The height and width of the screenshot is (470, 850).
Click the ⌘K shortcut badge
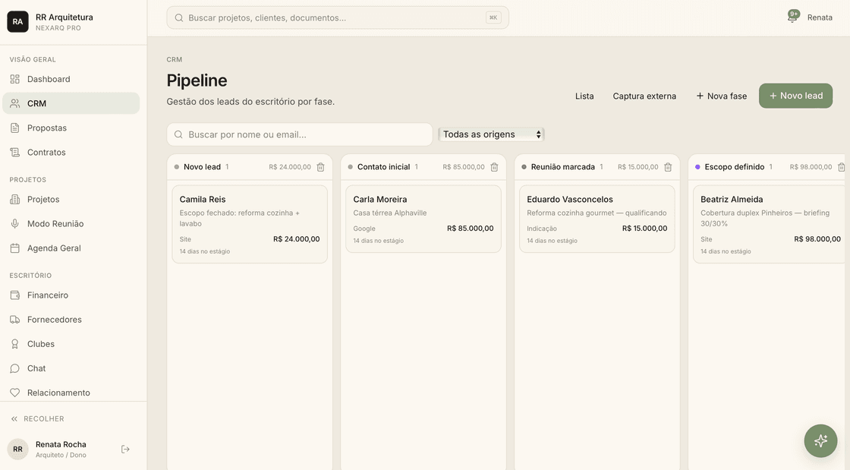[493, 18]
